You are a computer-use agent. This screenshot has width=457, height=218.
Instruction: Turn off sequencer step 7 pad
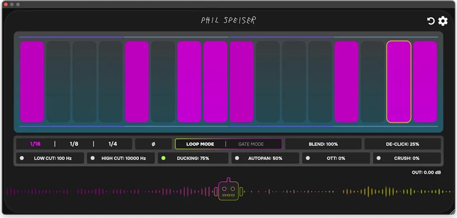click(189, 81)
